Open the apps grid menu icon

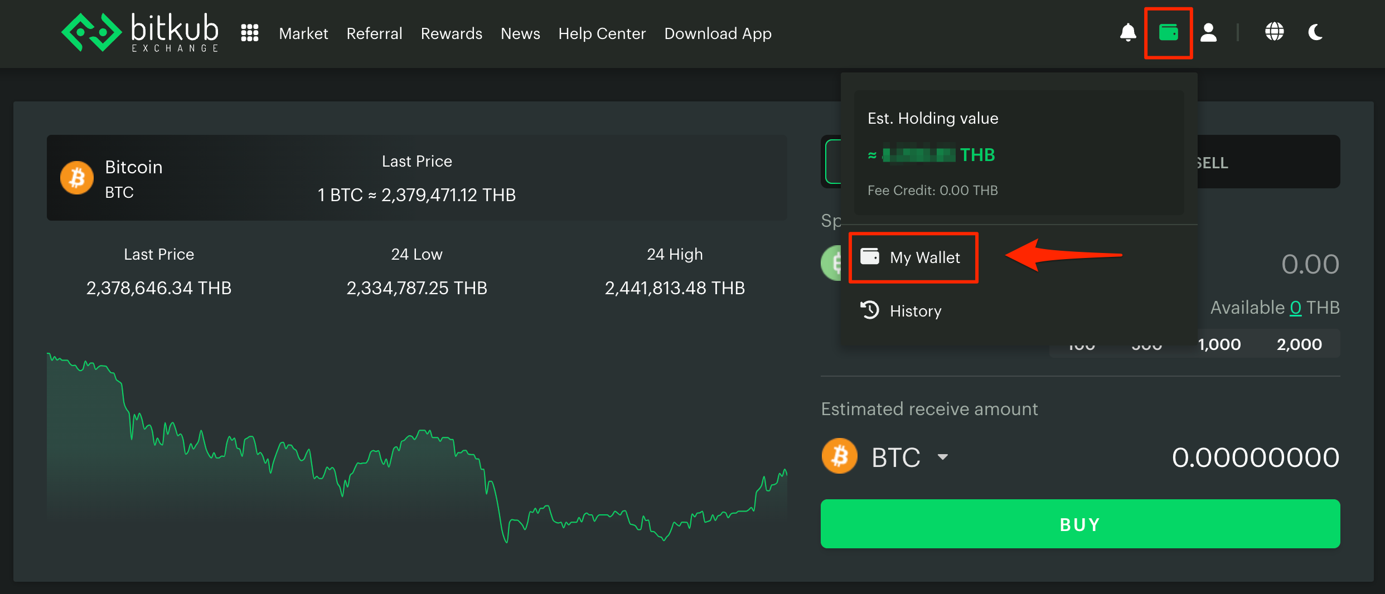[250, 33]
